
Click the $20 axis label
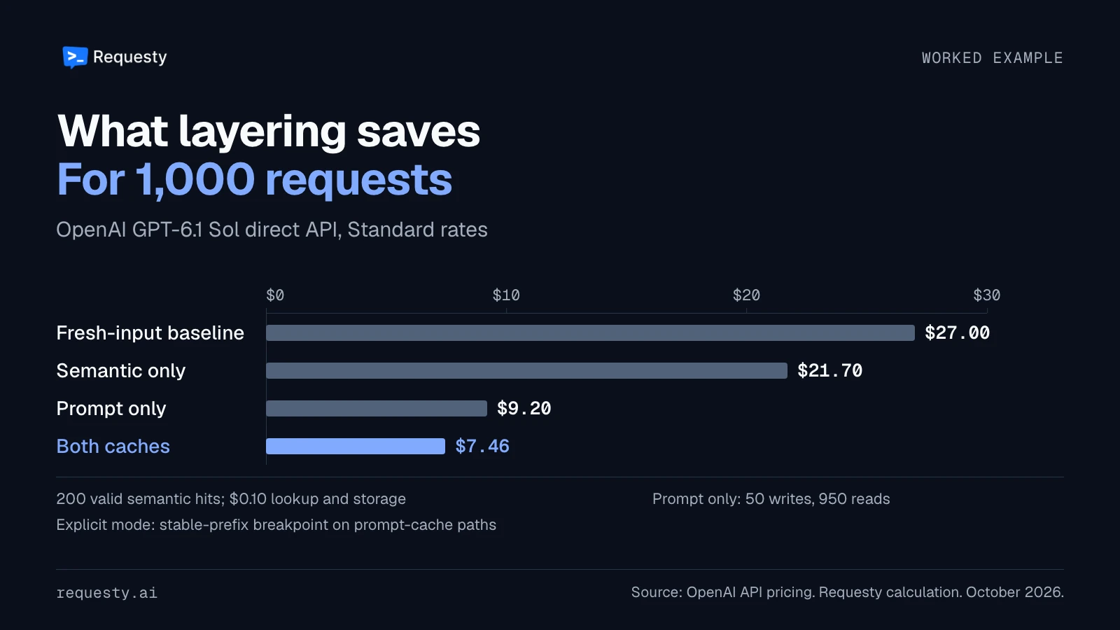pos(746,295)
